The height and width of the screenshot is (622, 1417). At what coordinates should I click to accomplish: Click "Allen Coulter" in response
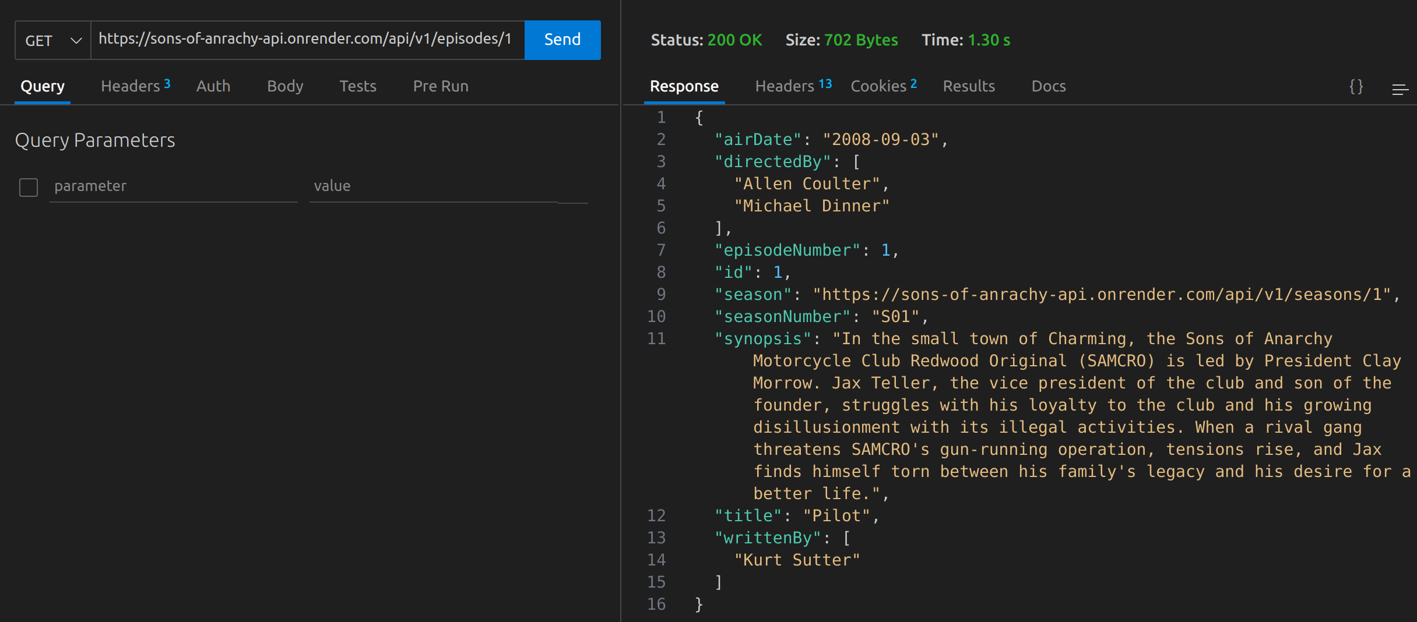point(807,184)
